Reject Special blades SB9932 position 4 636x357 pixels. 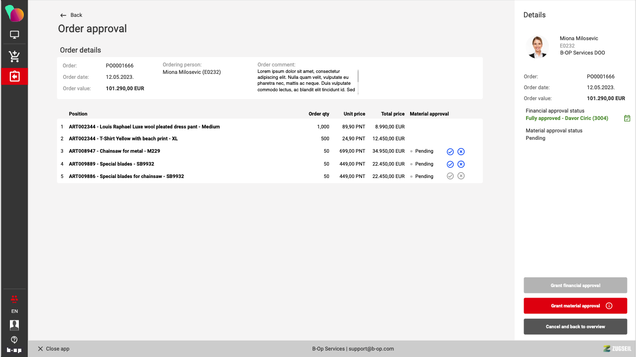point(461,164)
